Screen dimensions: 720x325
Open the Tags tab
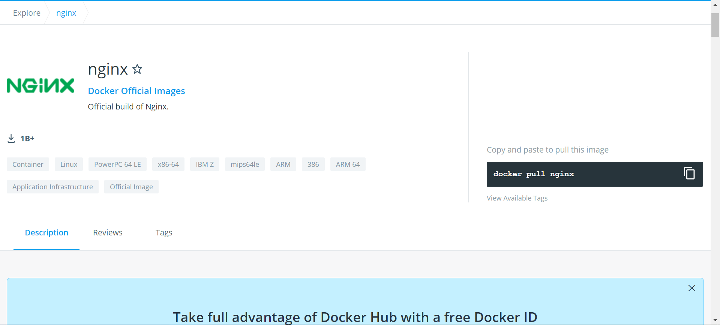click(164, 232)
